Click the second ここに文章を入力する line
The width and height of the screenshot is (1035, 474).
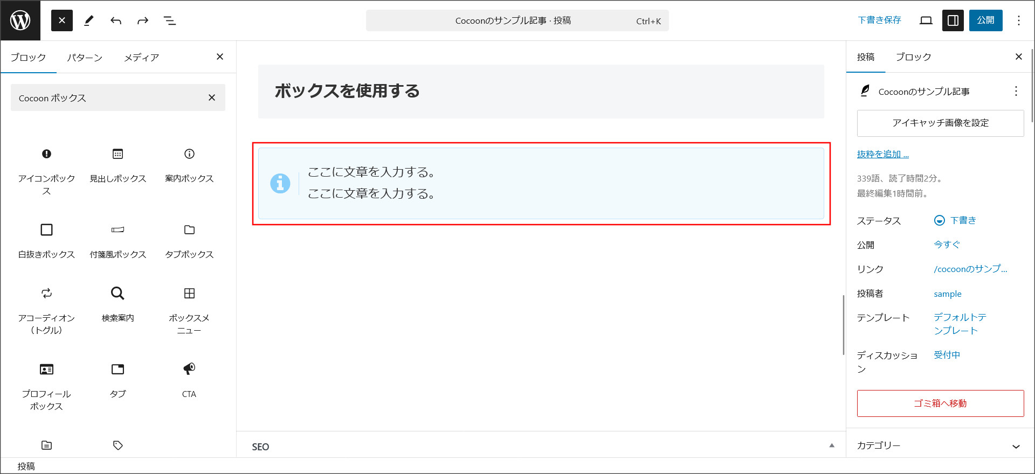371,193
